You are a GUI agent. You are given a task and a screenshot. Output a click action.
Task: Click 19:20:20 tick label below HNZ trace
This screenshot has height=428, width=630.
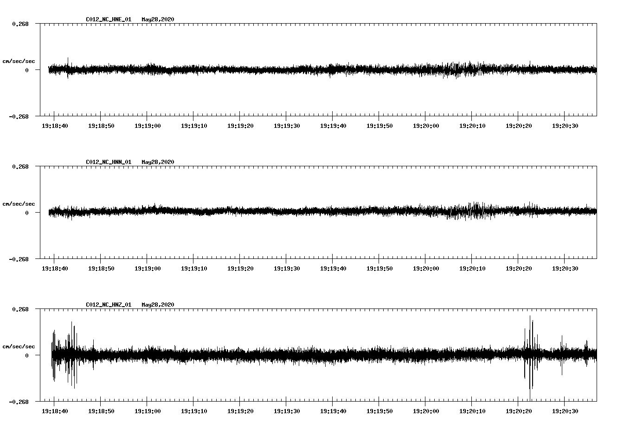(519, 411)
